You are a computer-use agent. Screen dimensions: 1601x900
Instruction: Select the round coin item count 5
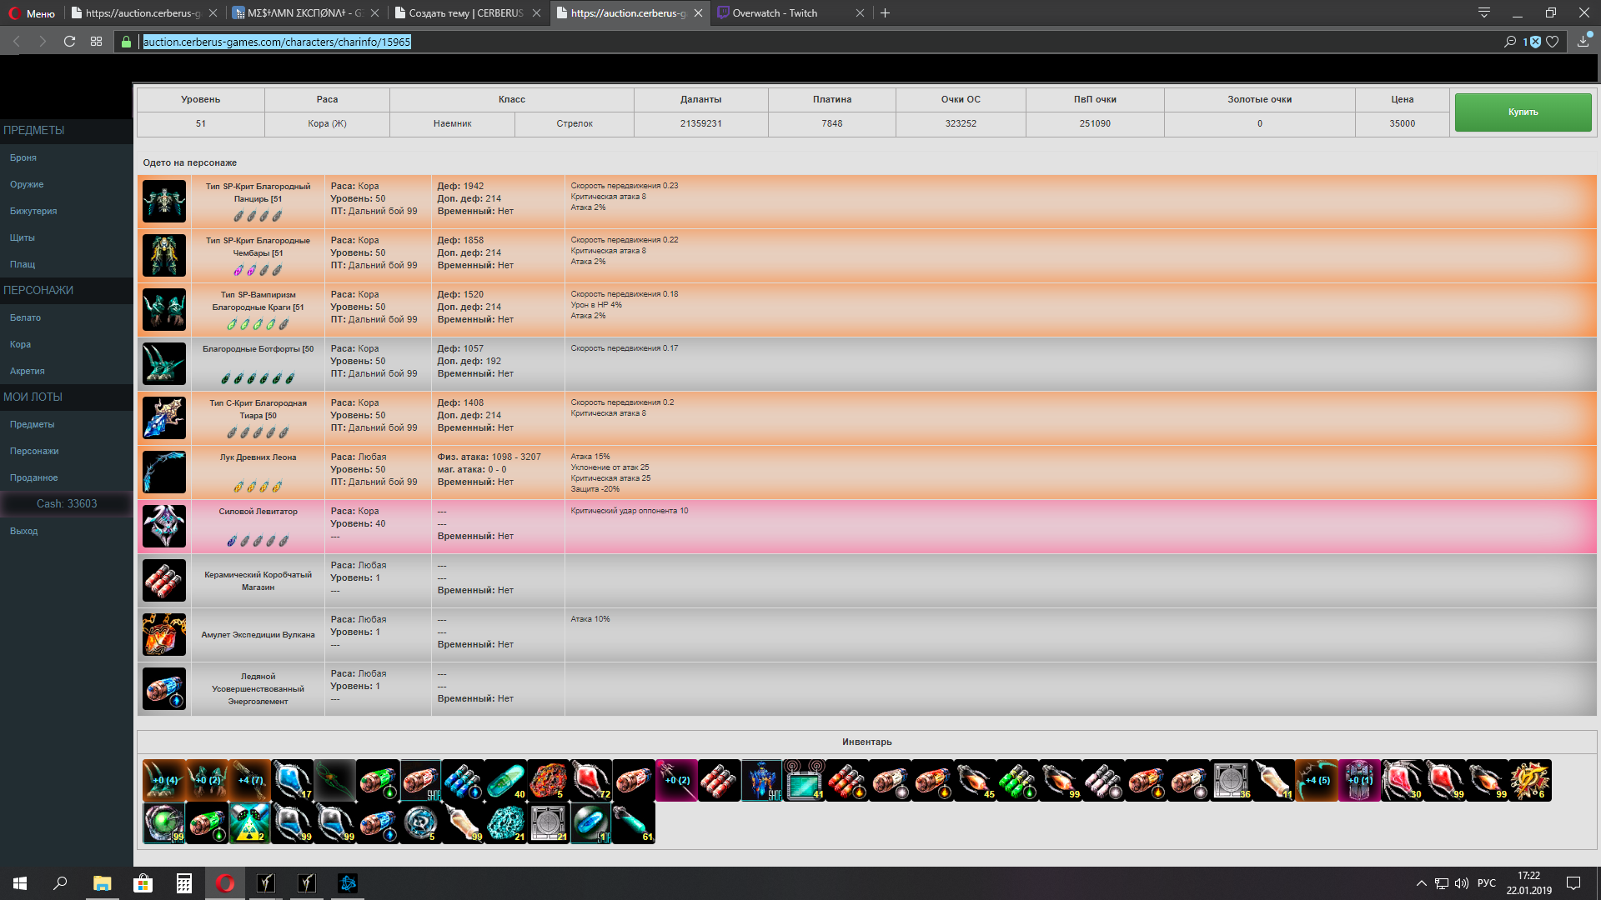tap(420, 823)
